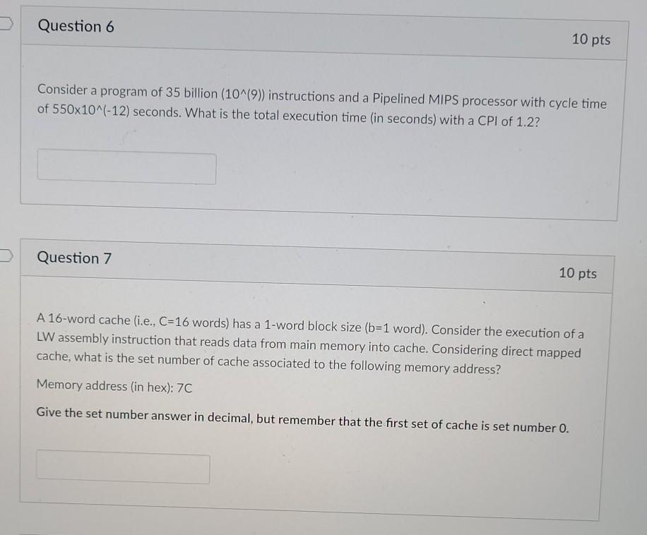Pin Question 6 using the left-edge marker
This screenshot has height=535, width=647.
[x=4, y=23]
